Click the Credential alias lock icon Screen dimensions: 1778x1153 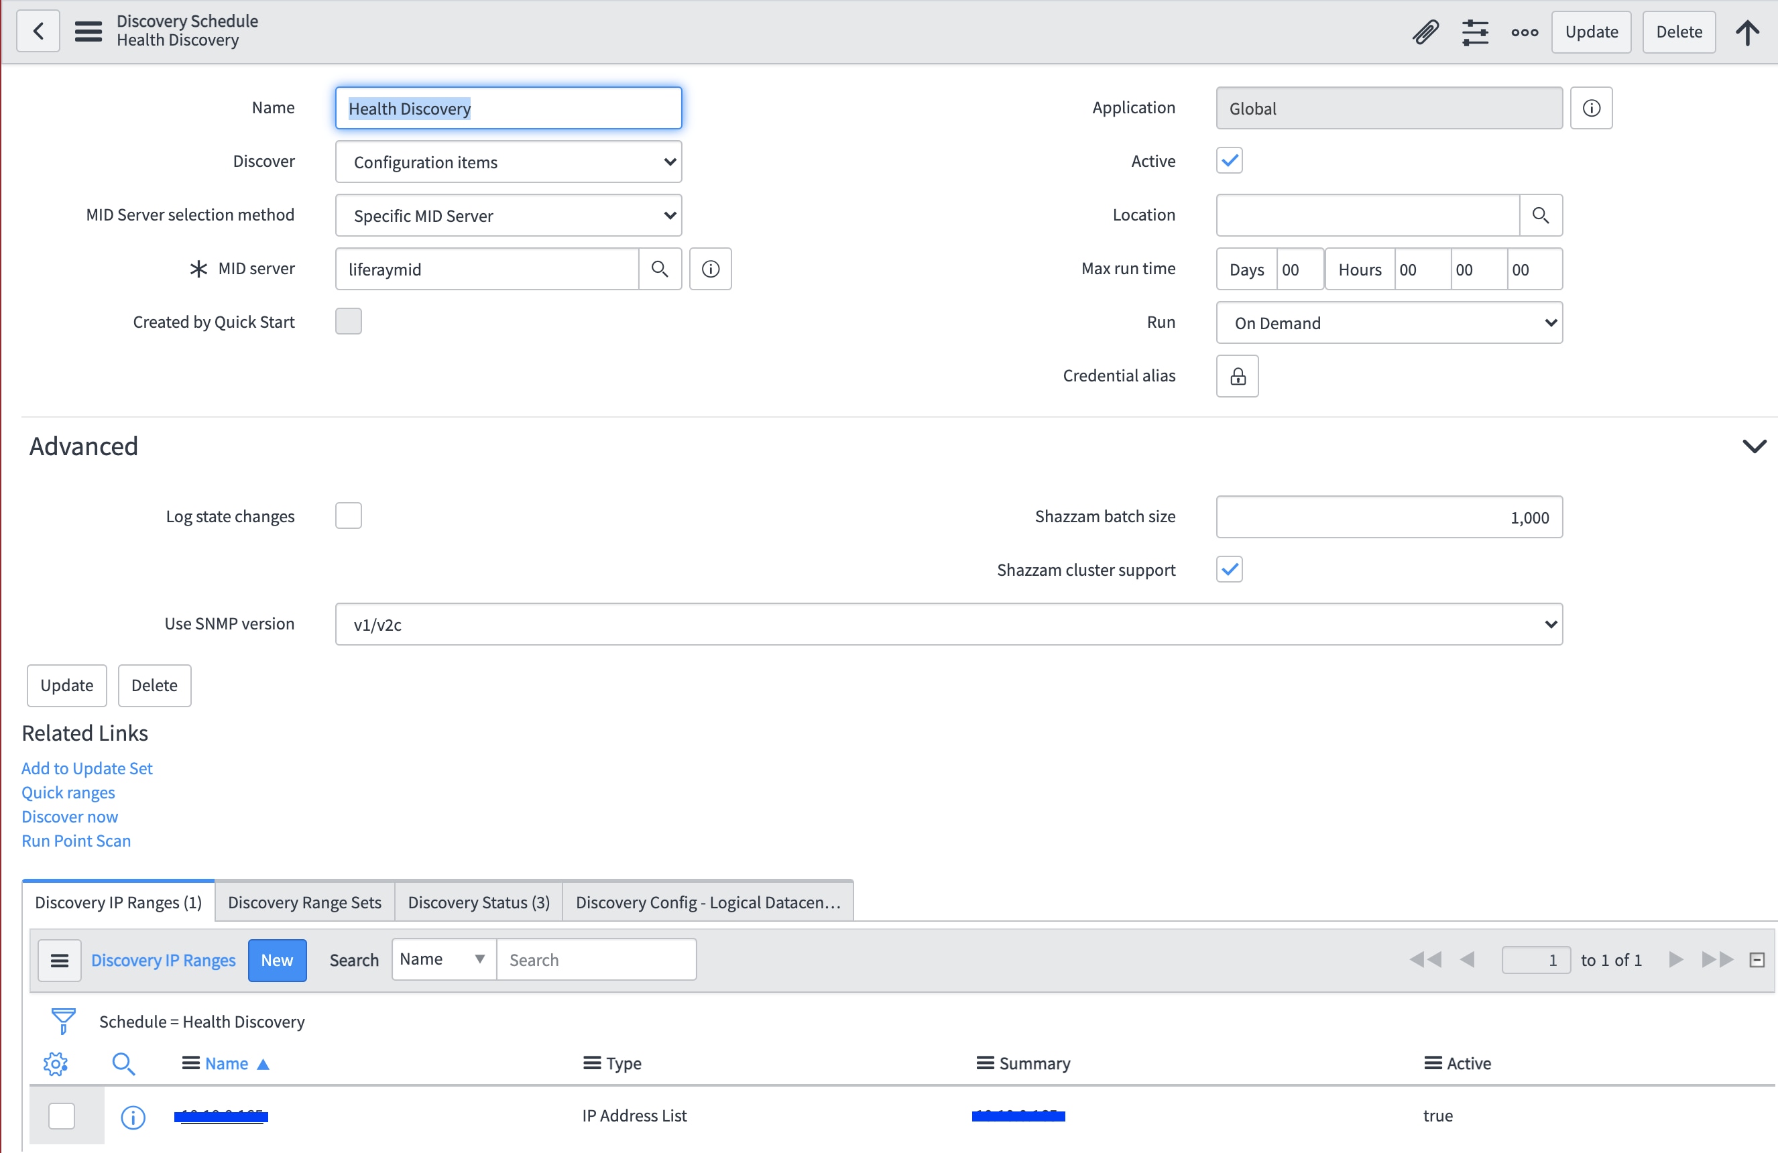[1236, 375]
